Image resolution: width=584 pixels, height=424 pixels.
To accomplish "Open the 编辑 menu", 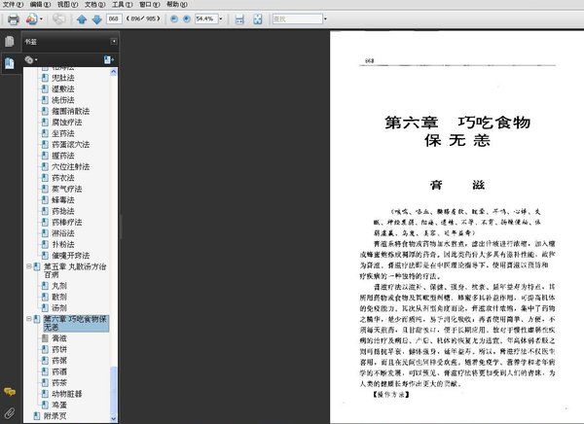I will pos(40,5).
